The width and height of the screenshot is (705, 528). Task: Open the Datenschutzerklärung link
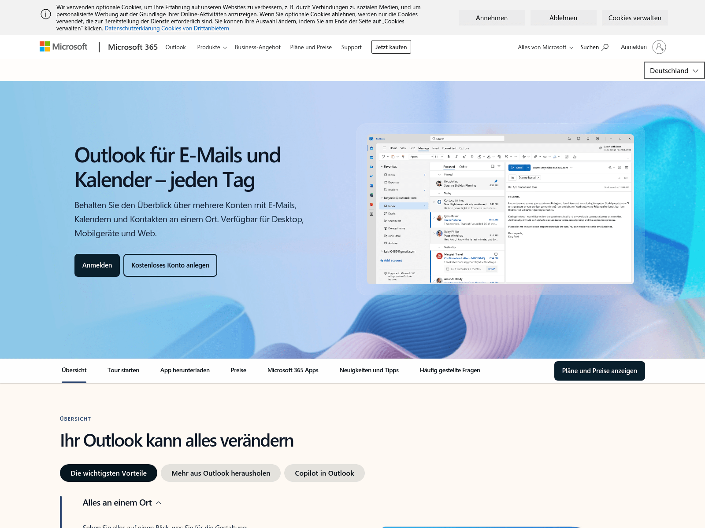pos(132,28)
